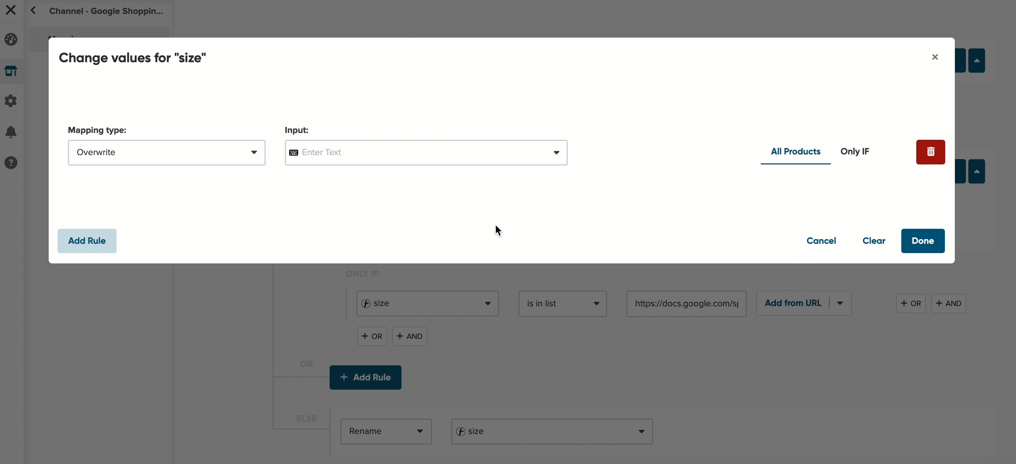
Task: Open settings gear icon in sidebar
Action: coord(11,101)
